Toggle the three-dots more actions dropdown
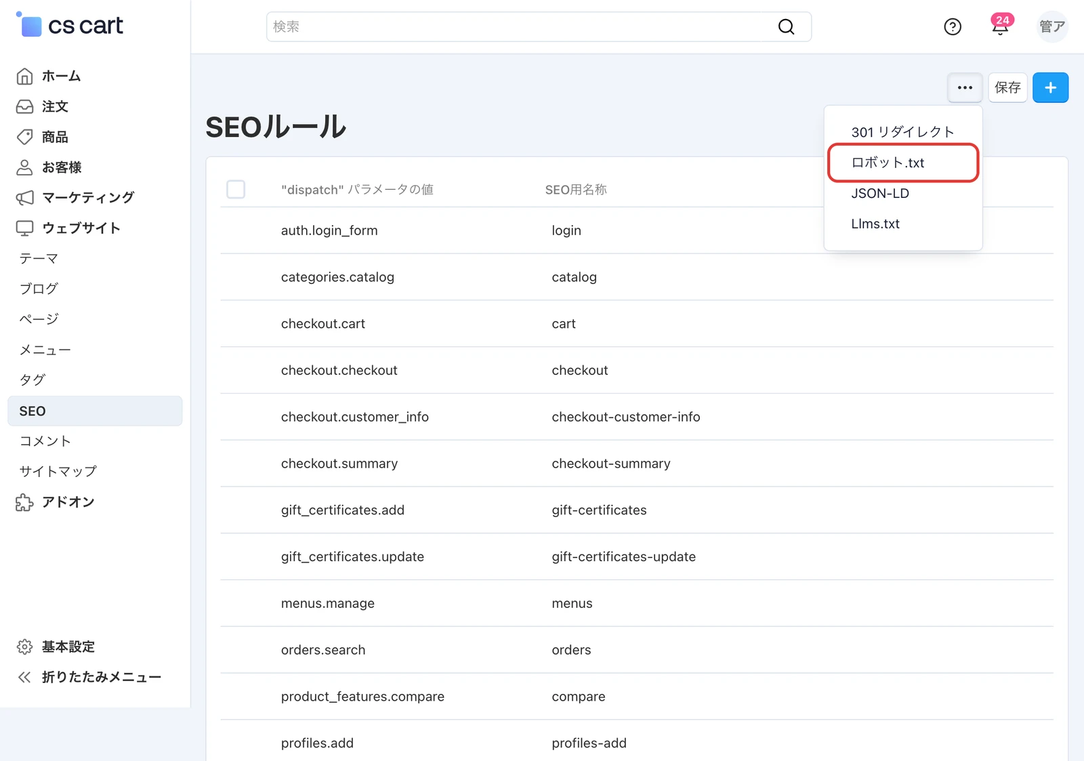 [965, 87]
